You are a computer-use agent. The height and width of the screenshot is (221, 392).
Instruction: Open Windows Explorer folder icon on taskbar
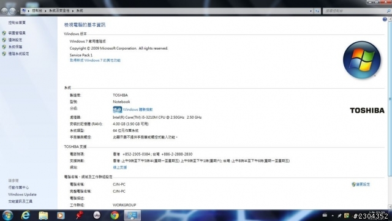click(43, 215)
